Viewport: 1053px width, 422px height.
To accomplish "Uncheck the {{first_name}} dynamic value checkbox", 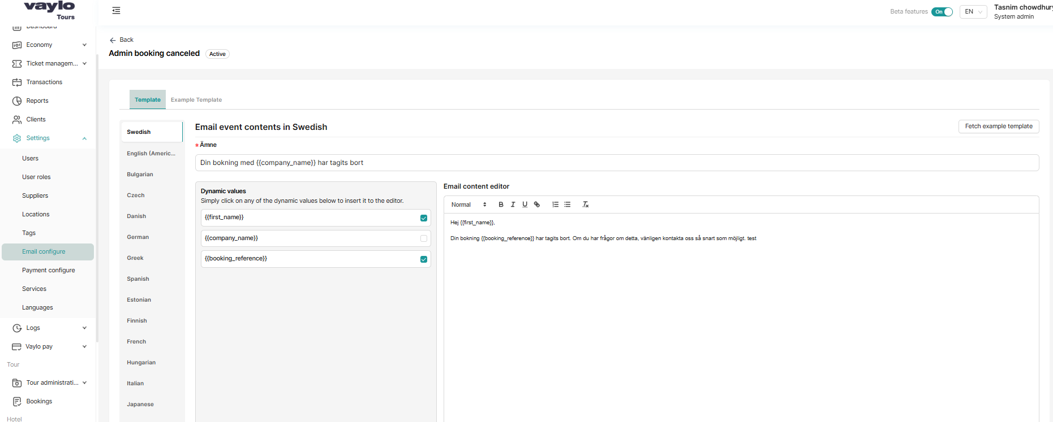I will pyautogui.click(x=424, y=218).
